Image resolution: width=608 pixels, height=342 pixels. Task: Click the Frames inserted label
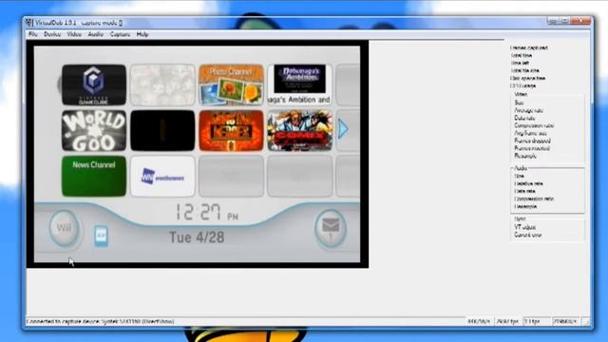532,148
